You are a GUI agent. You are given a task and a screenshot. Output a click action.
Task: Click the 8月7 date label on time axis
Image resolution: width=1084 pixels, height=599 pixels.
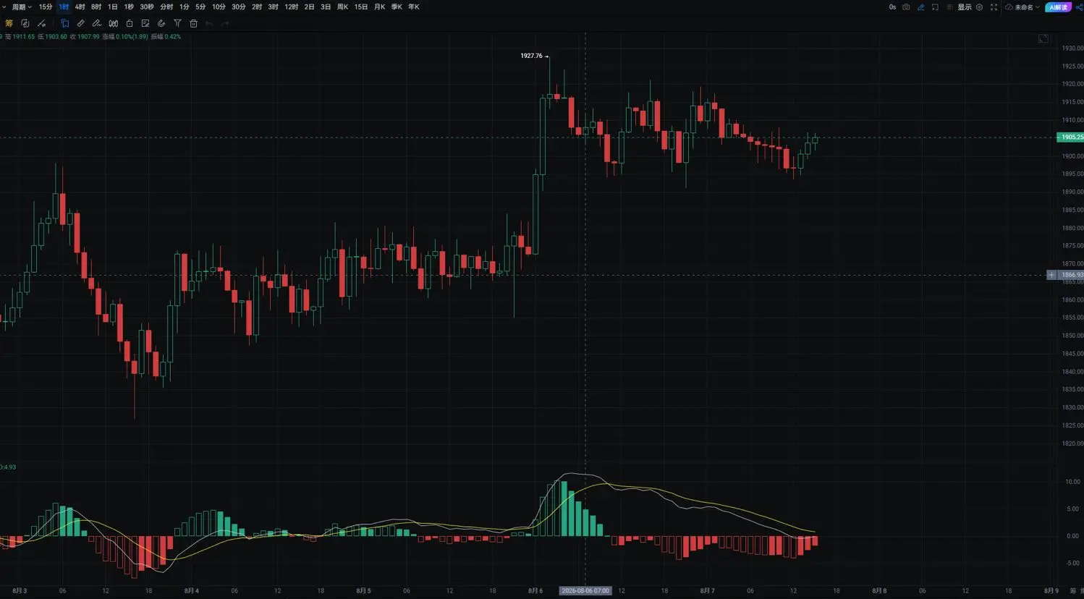pyautogui.click(x=707, y=591)
